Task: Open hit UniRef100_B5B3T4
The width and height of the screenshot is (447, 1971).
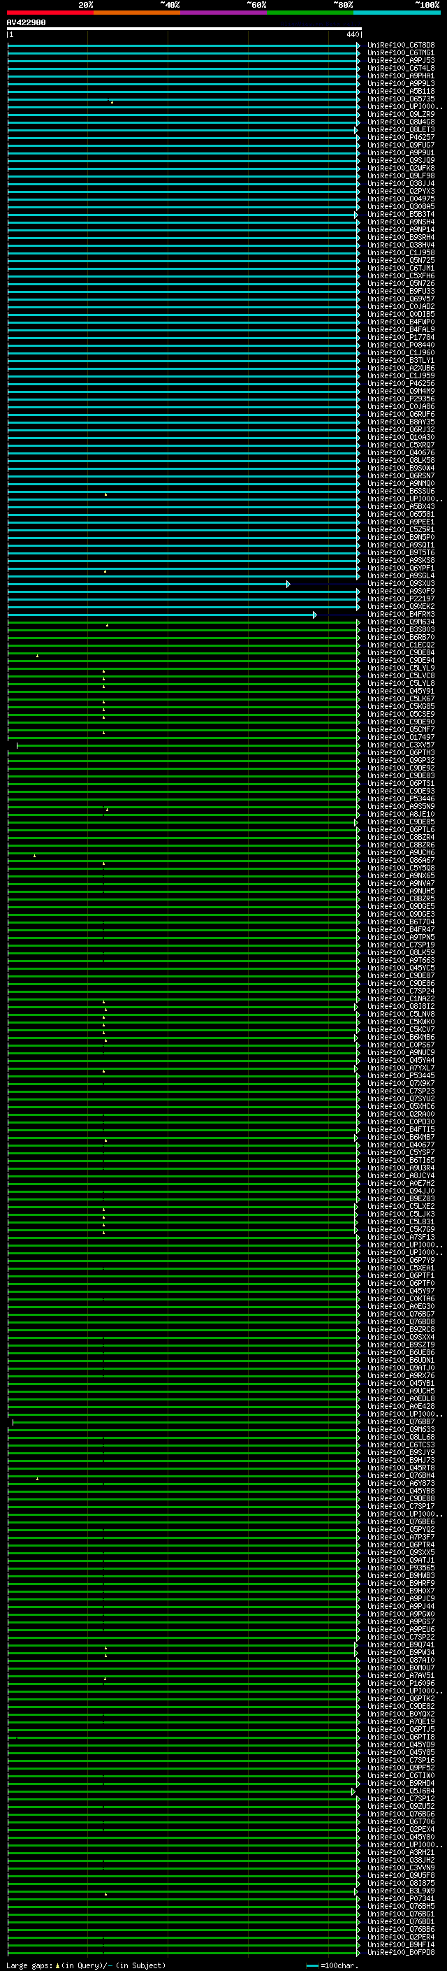Action: pos(401,214)
